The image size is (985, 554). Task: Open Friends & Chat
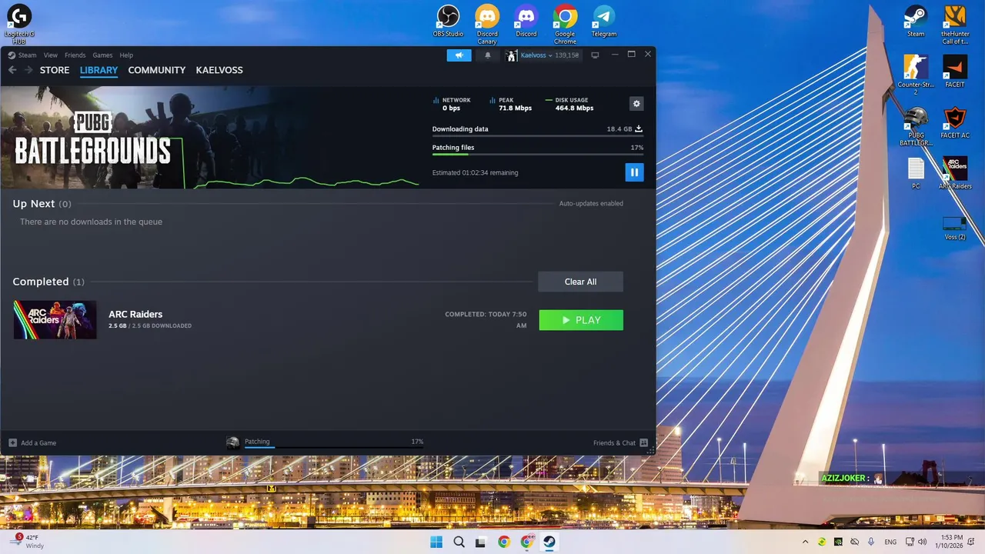click(x=620, y=442)
